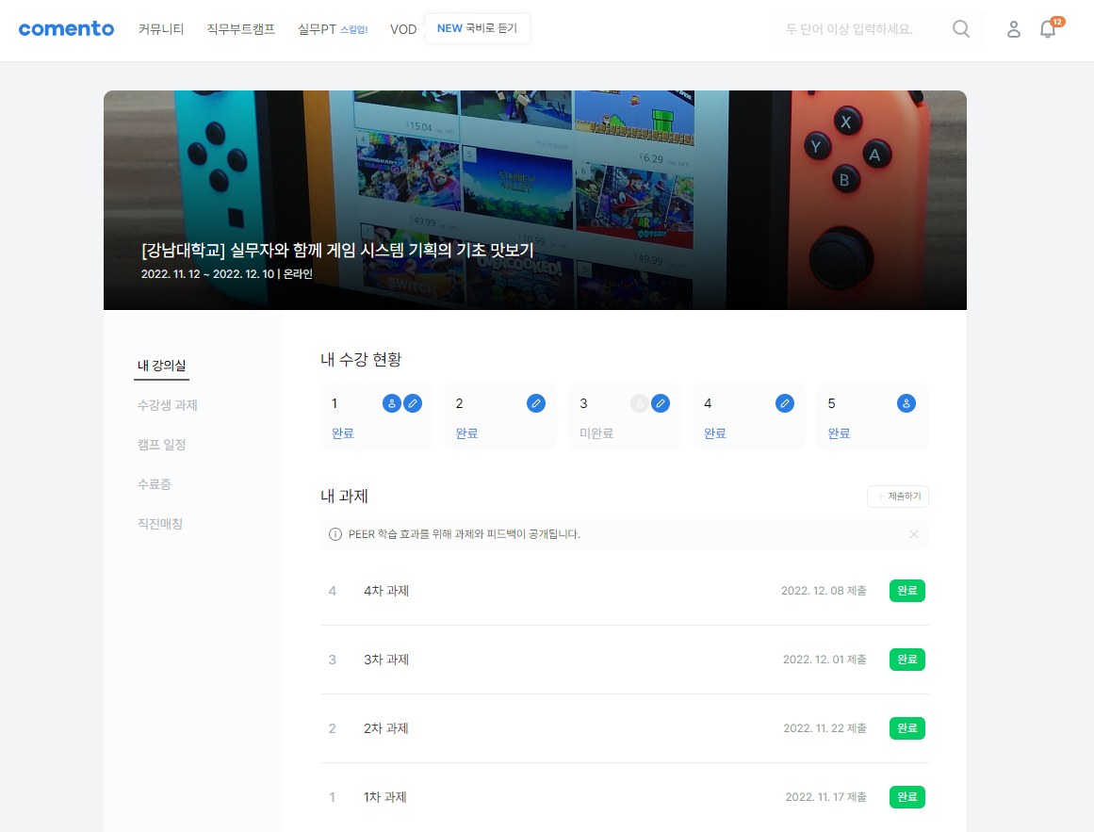Click the 완료 badge for 4차 과제
1094x832 pixels.
pyautogui.click(x=907, y=591)
